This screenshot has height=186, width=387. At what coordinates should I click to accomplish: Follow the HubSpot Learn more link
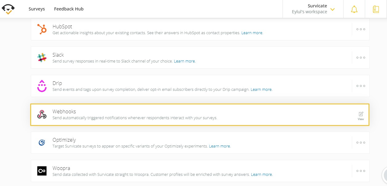[x=252, y=33]
